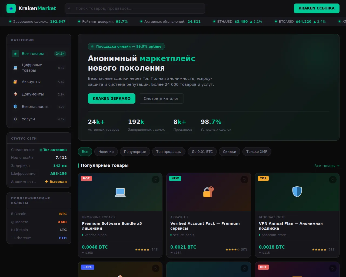
Task: Favorite the Verified Account Pack with heart icon
Action: [244, 180]
